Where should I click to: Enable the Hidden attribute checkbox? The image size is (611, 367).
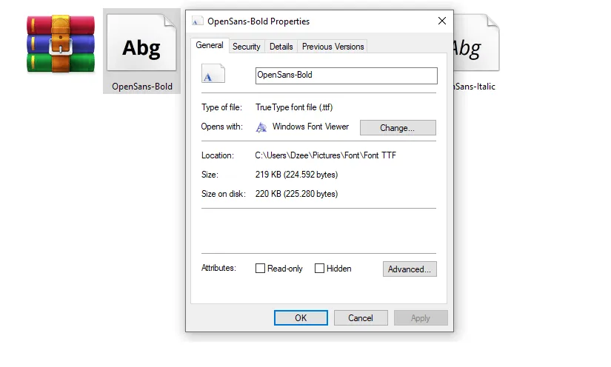click(x=319, y=269)
